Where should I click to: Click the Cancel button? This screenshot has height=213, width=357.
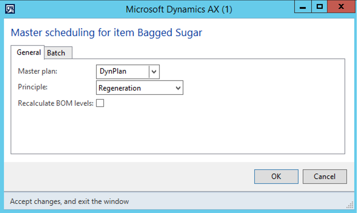pyautogui.click(x=324, y=176)
